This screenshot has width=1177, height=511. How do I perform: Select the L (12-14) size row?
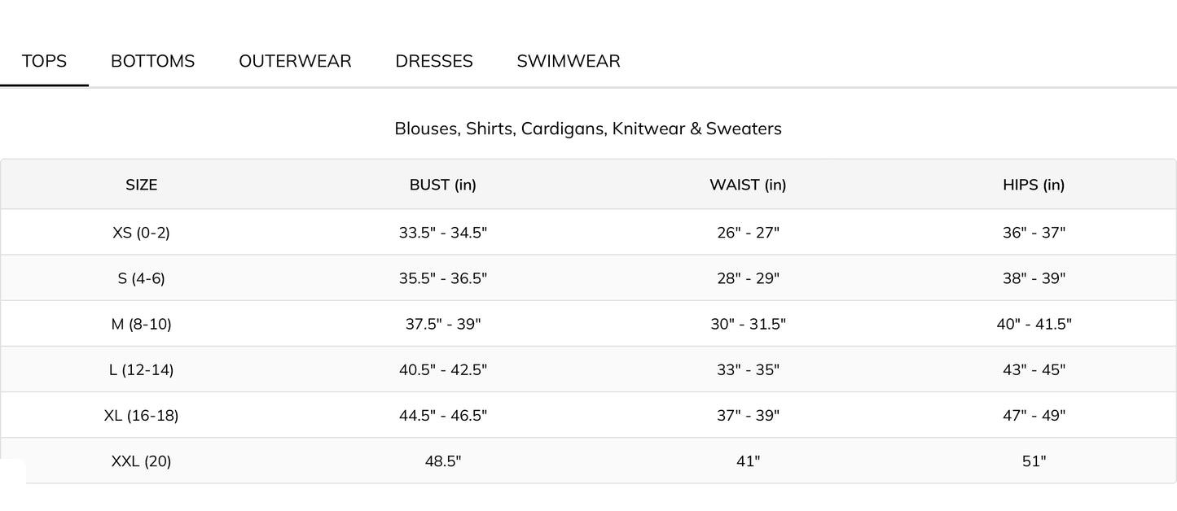[588, 369]
